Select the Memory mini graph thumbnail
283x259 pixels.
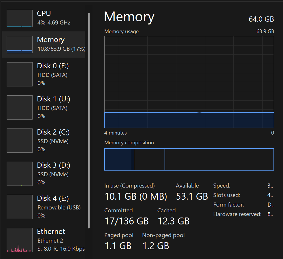(x=19, y=45)
